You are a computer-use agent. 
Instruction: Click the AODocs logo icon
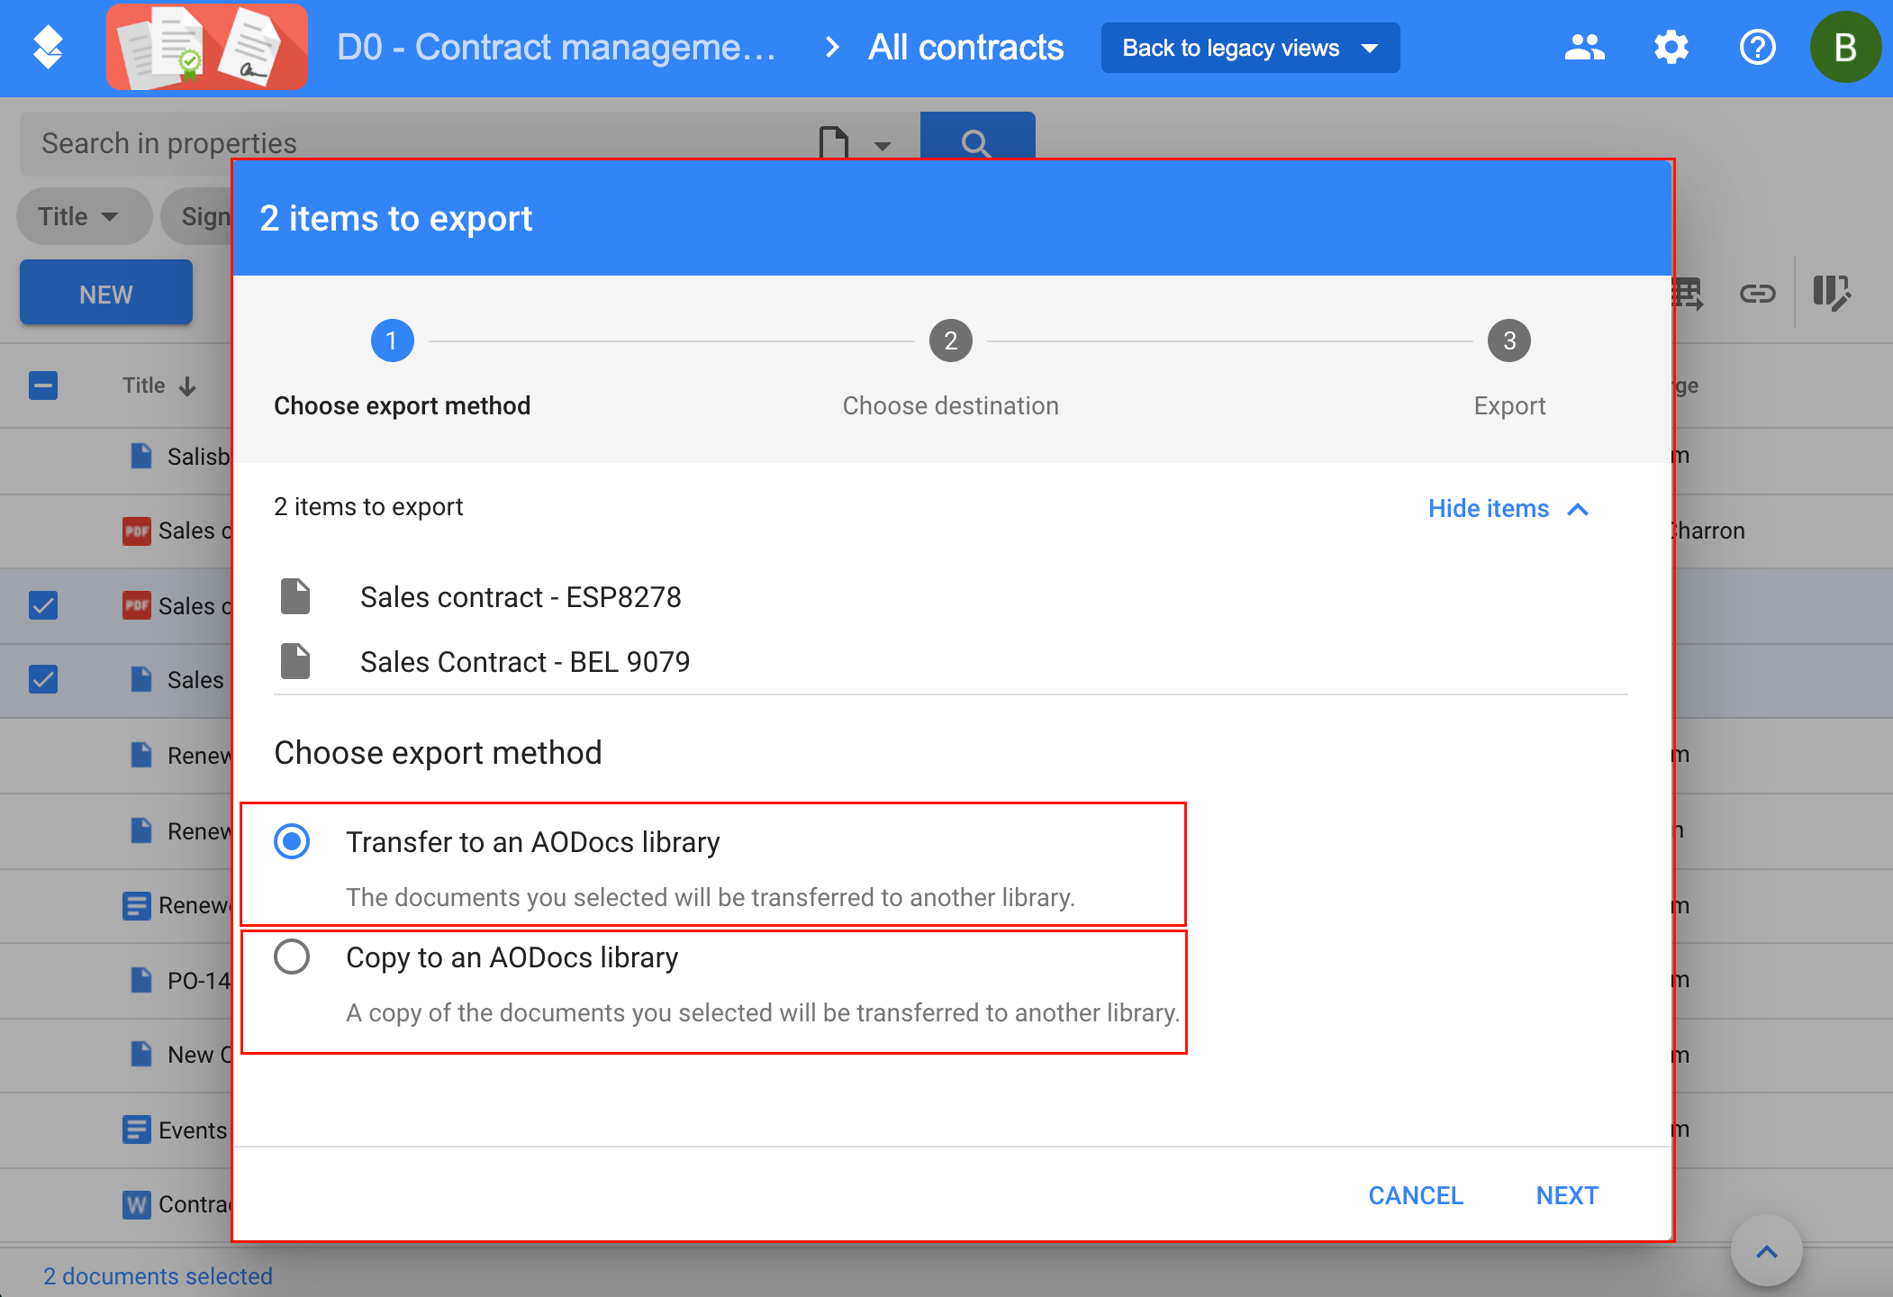[x=48, y=47]
